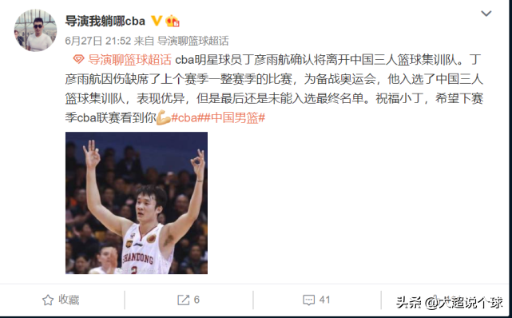Click the repost count 6
The image size is (512, 318).
point(196,300)
